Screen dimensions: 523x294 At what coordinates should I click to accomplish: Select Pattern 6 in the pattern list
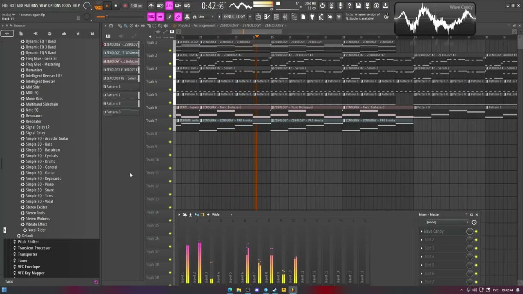point(121,87)
